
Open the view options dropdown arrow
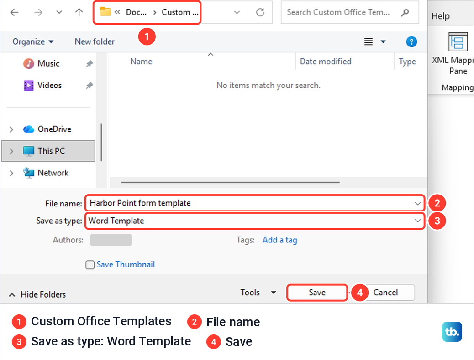pyautogui.click(x=383, y=41)
